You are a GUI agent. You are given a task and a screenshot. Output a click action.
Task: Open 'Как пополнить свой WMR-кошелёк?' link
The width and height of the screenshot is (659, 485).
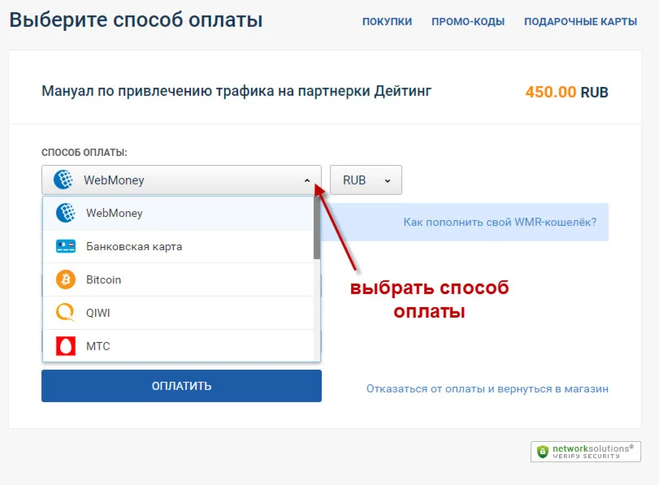pos(500,222)
